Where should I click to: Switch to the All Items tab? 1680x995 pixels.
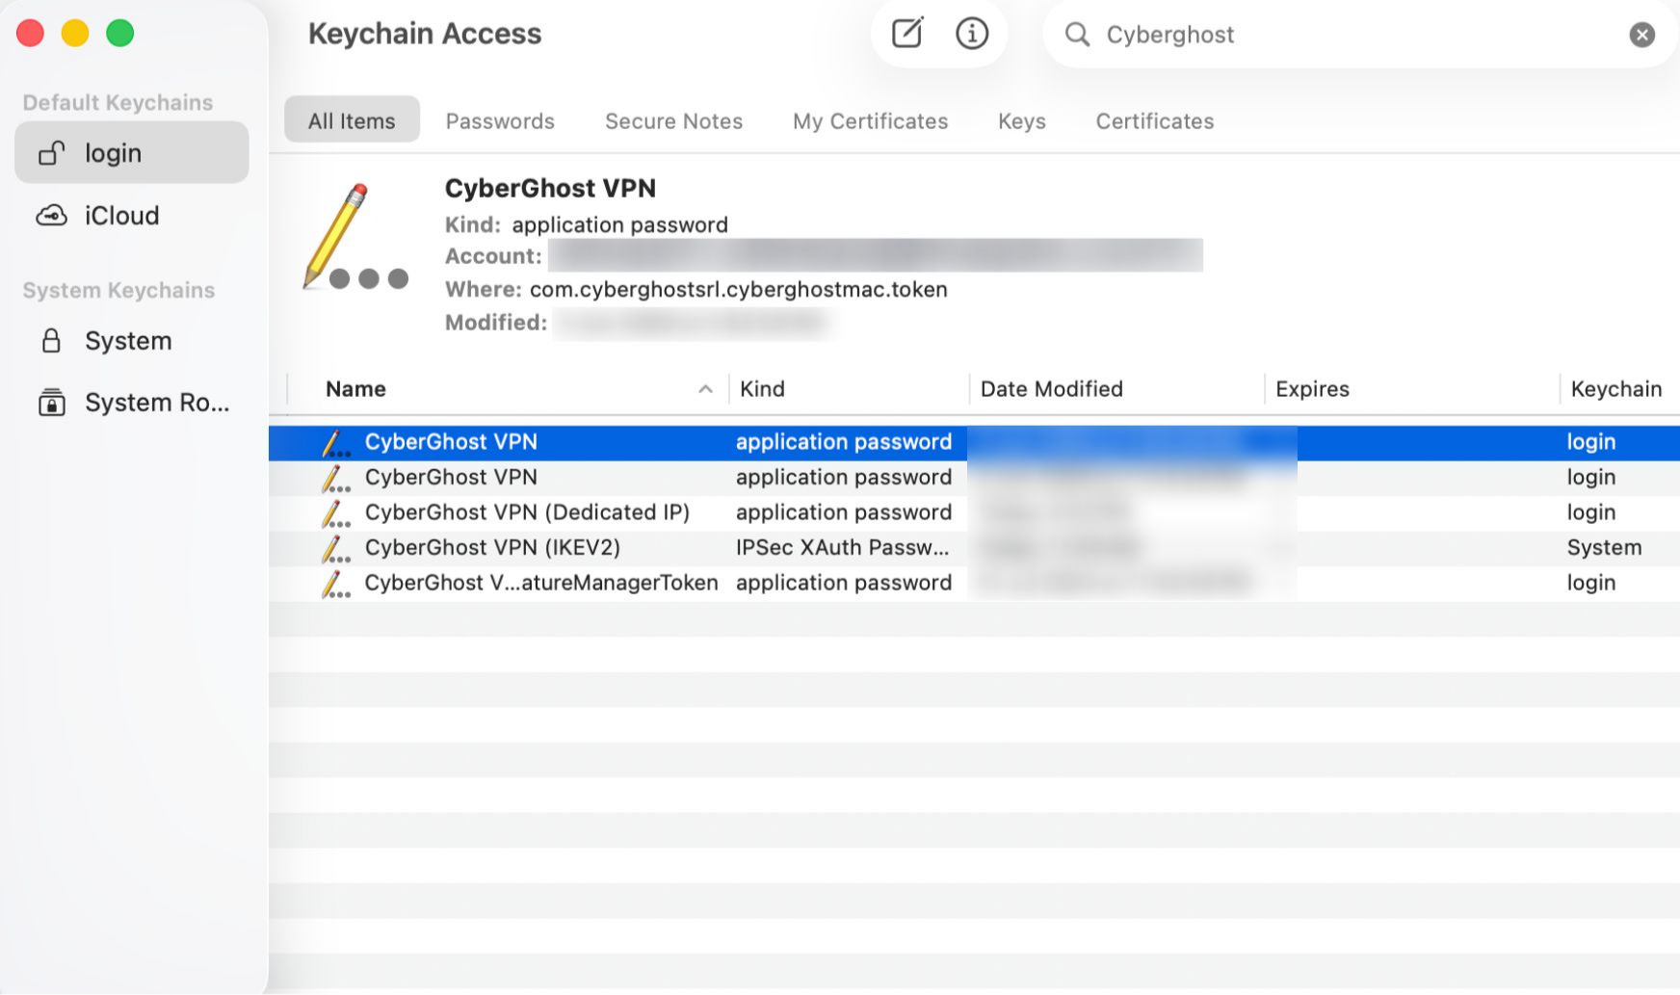tap(352, 121)
